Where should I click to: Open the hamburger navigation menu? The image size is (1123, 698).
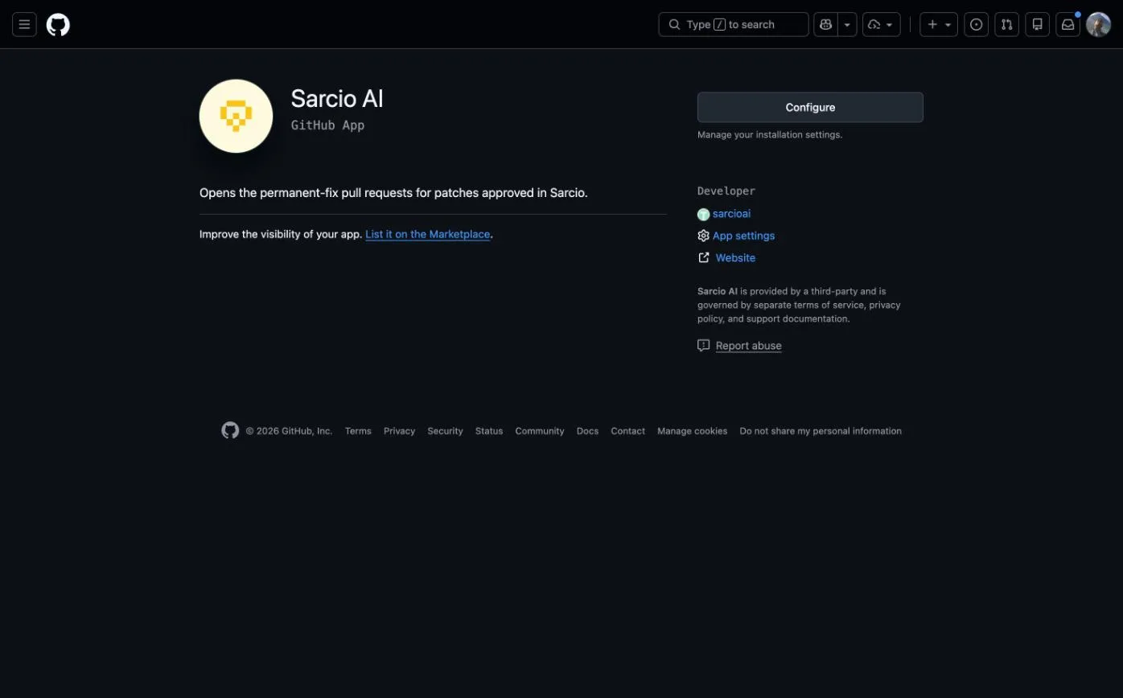(x=24, y=24)
